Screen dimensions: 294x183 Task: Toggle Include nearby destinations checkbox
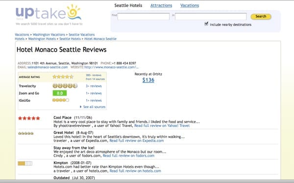click(206, 24)
